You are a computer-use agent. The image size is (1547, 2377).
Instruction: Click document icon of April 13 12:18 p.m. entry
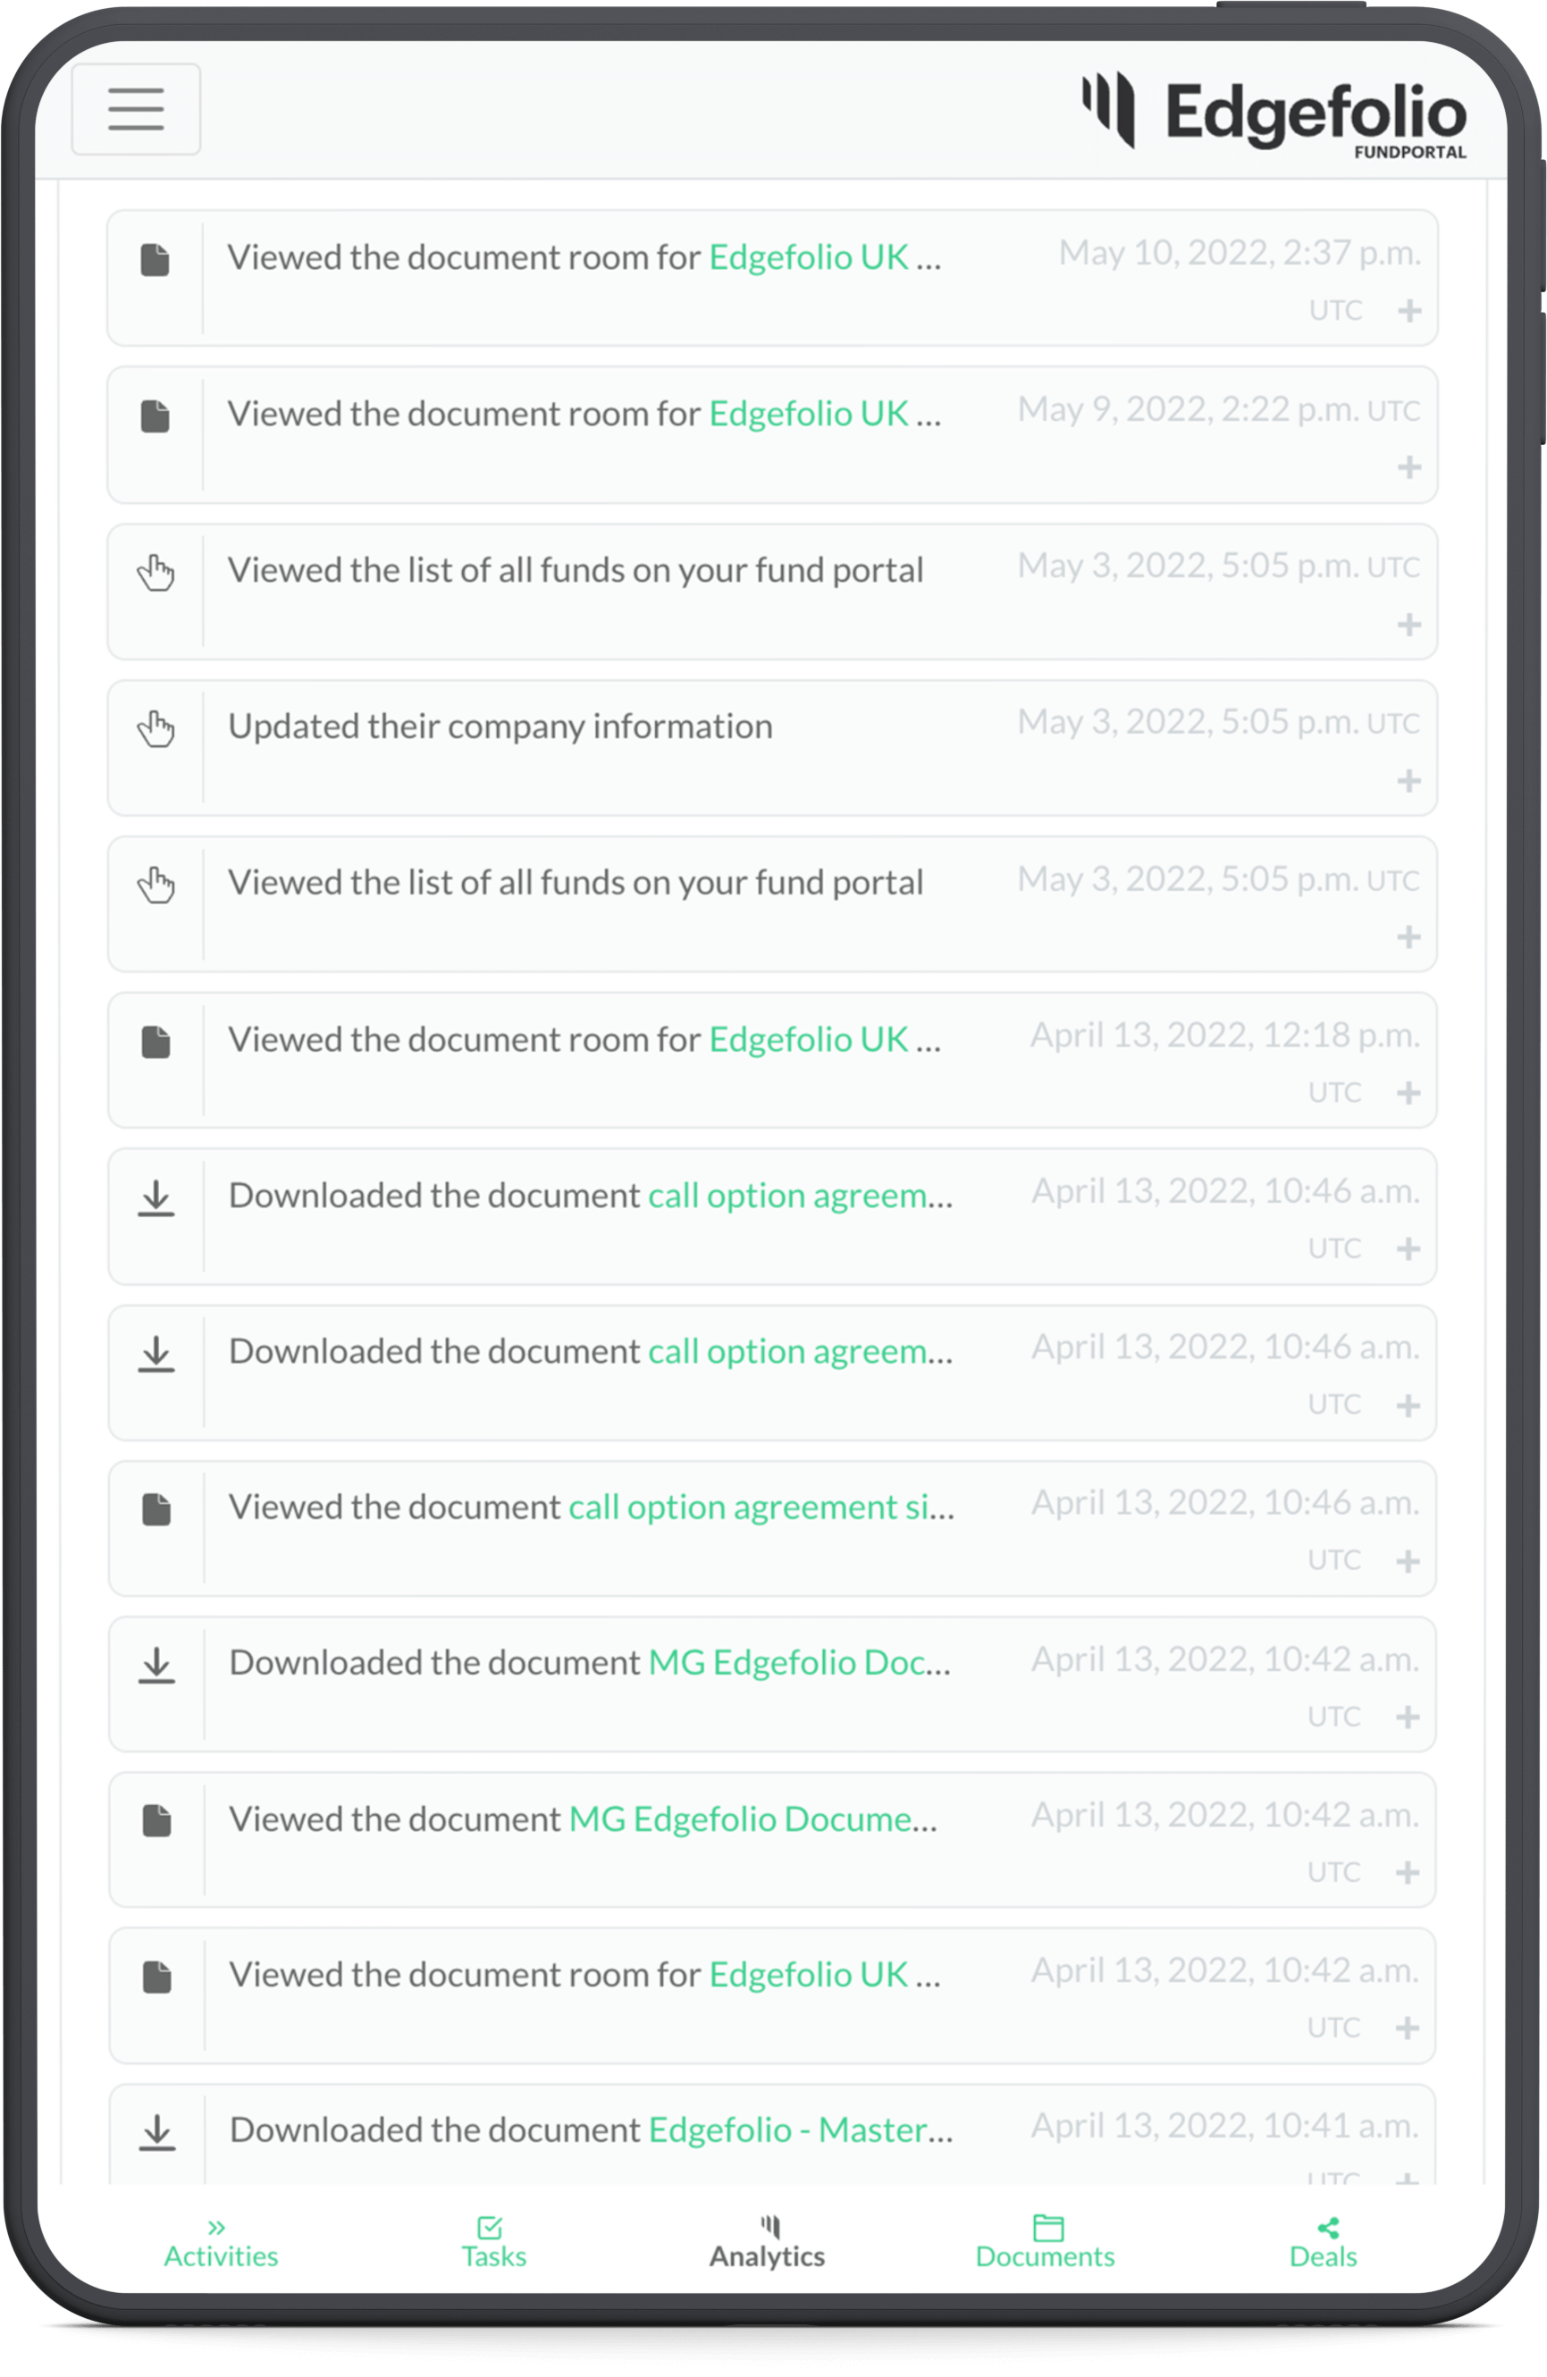pos(156,1042)
